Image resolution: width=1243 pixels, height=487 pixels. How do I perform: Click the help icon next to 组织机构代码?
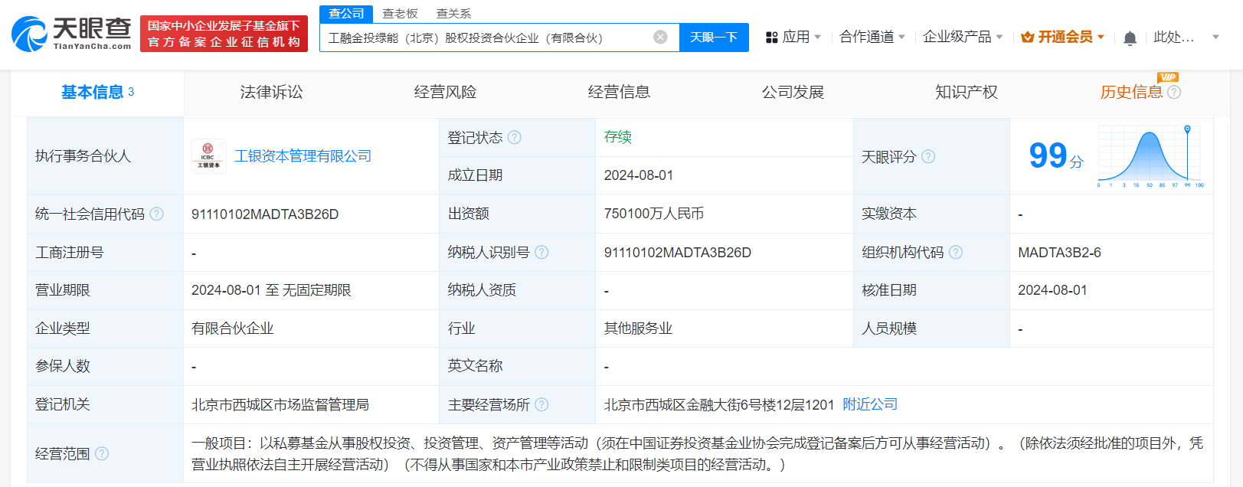[956, 252]
